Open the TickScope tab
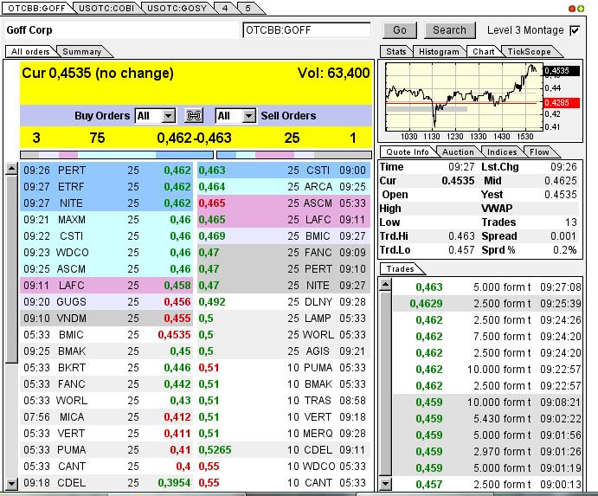Screen dimensions: 598x496 [x=529, y=52]
